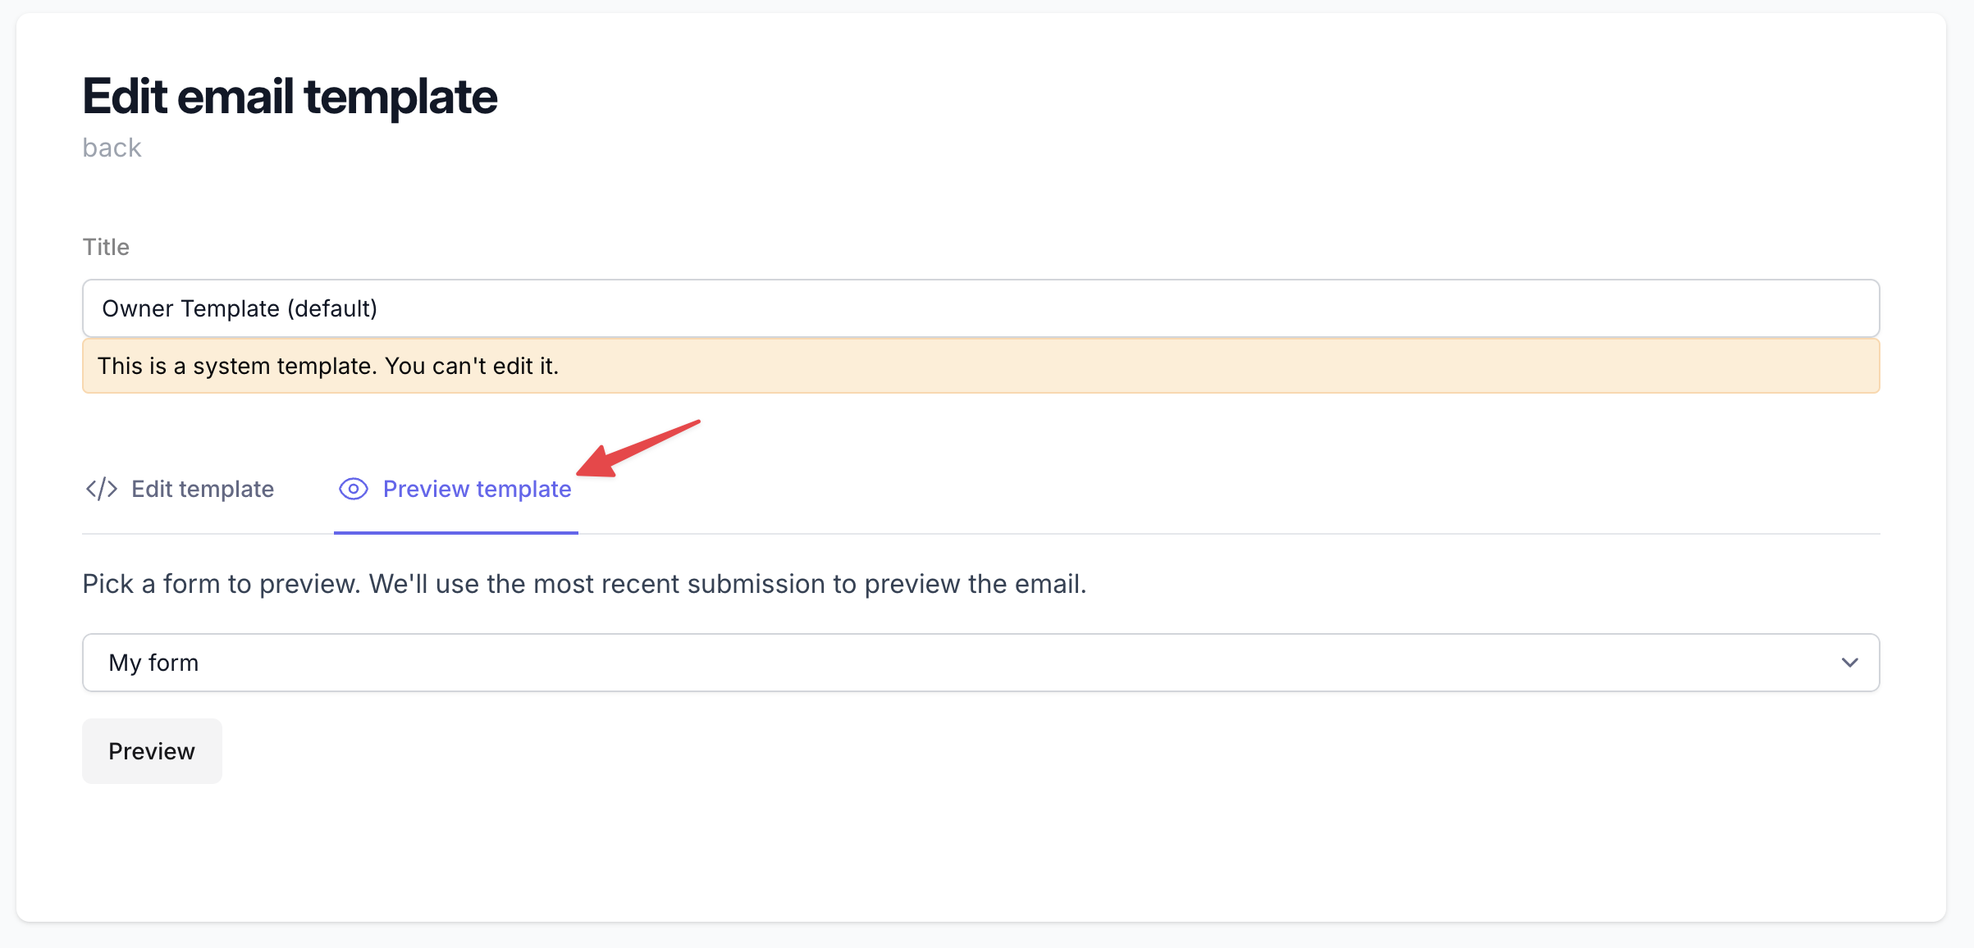Focus the Title input field
Image resolution: width=1974 pixels, height=948 pixels.
[980, 308]
